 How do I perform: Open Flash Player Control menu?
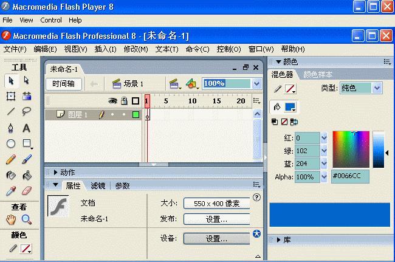click(x=51, y=20)
